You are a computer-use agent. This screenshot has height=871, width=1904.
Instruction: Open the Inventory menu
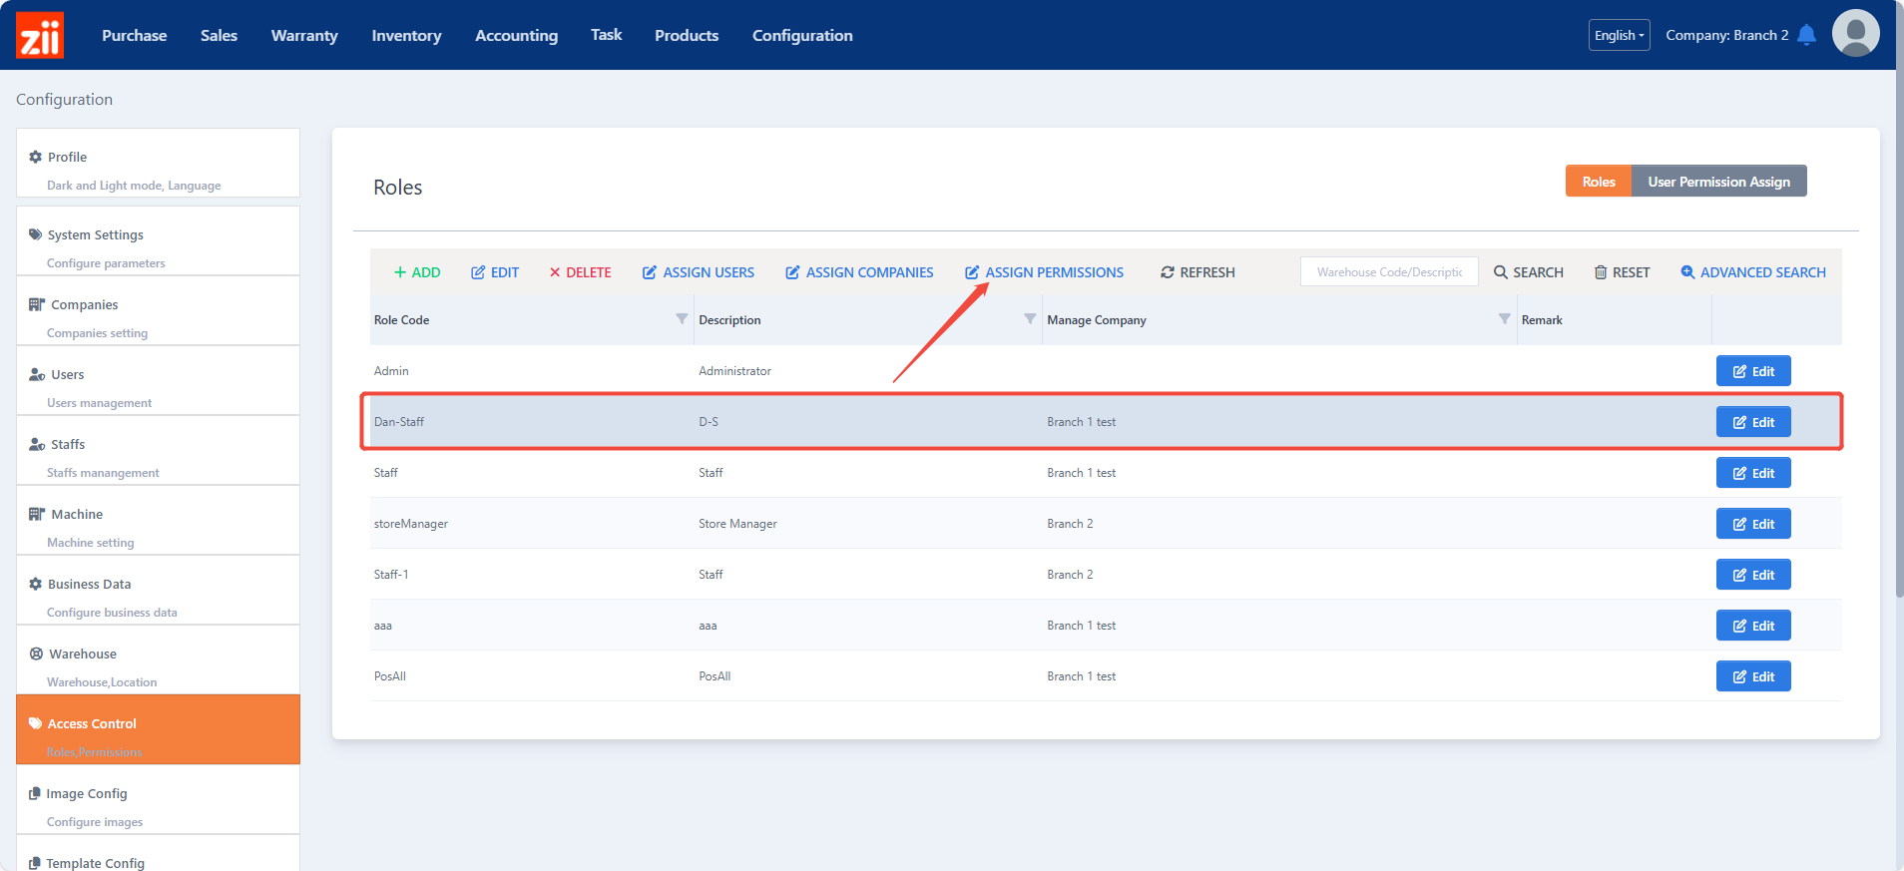pos(406,35)
